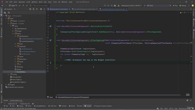Click the lightbulb quick-fix icon in the gutter

tap(51, 63)
